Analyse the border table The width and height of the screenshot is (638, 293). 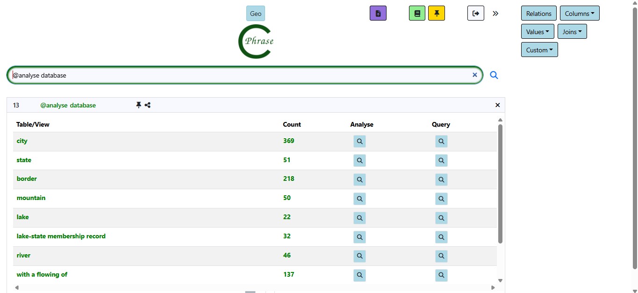[359, 180]
